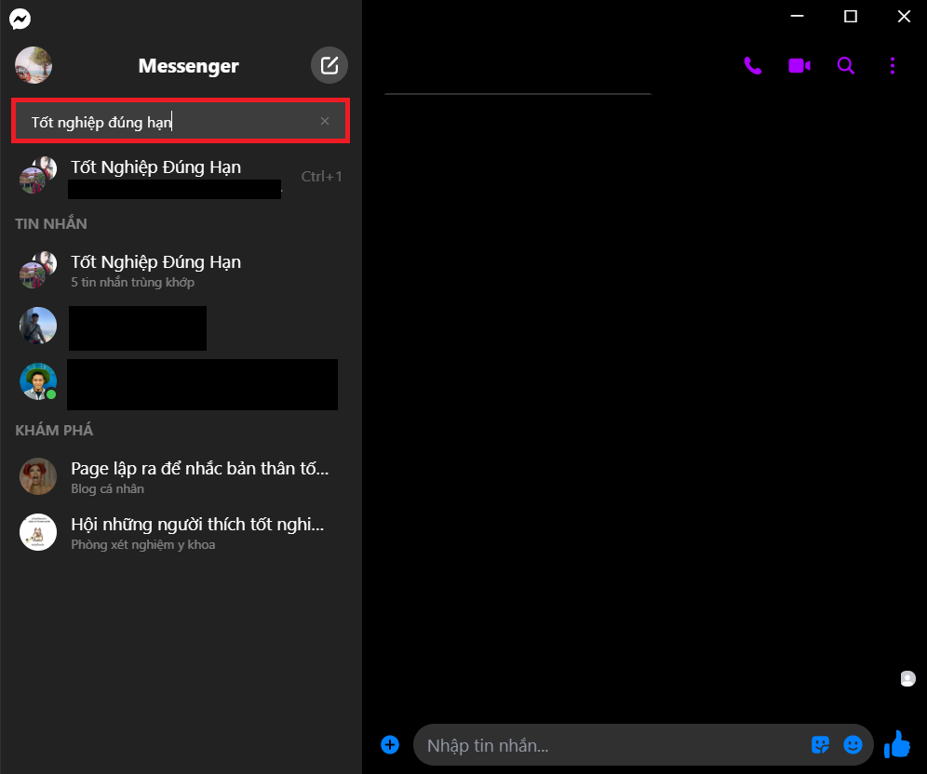Open the attachment plus icon
The image size is (927, 774).
(390, 744)
